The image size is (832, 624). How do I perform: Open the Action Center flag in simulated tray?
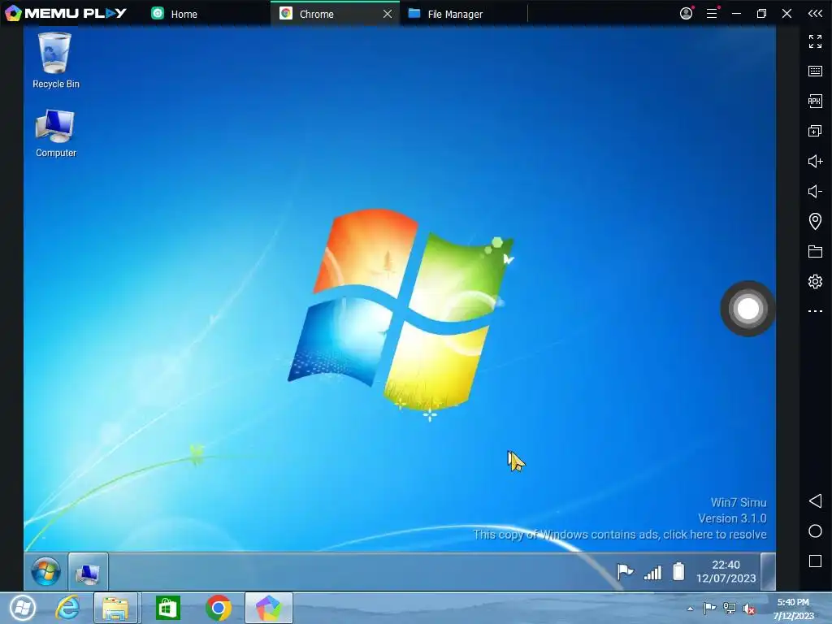tap(625, 572)
